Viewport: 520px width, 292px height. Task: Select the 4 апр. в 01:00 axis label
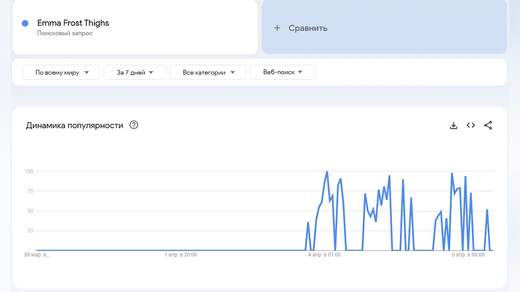click(324, 255)
